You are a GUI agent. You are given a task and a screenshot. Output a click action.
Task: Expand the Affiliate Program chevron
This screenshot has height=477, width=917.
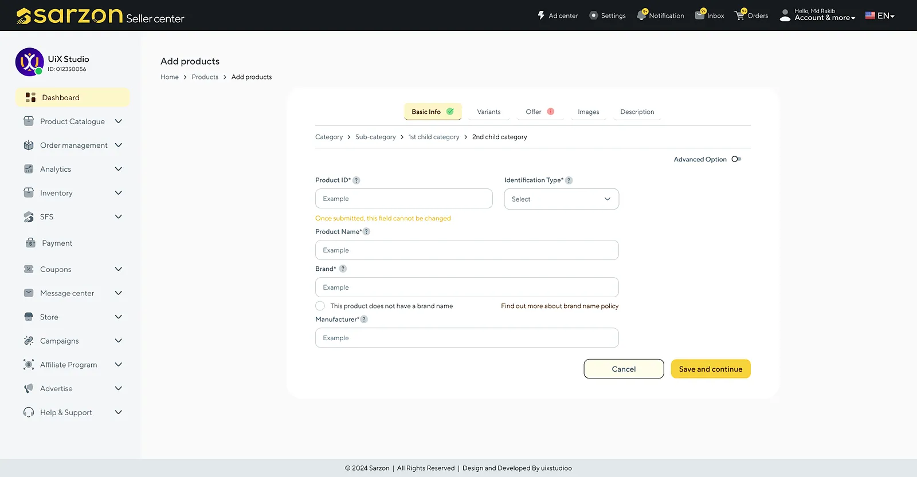119,364
